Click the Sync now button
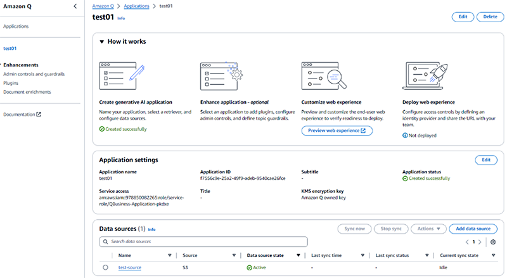Viewport: 507px width, 278px height. [x=354, y=229]
